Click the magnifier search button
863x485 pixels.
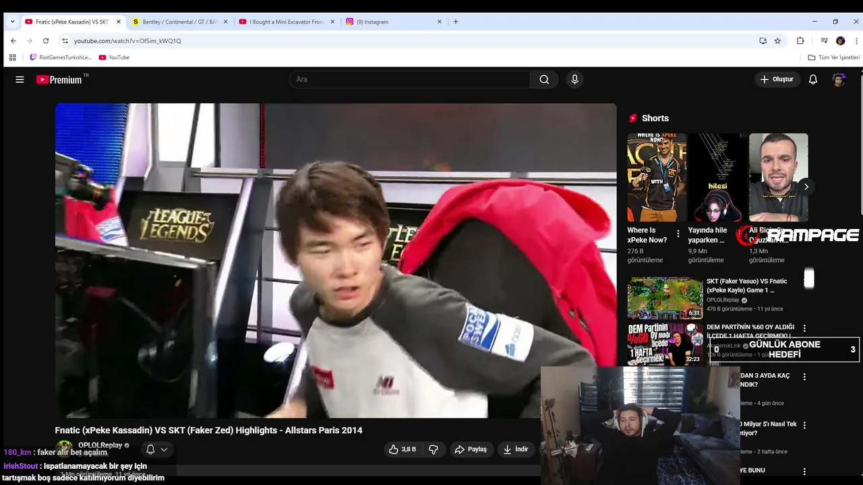[x=544, y=79]
